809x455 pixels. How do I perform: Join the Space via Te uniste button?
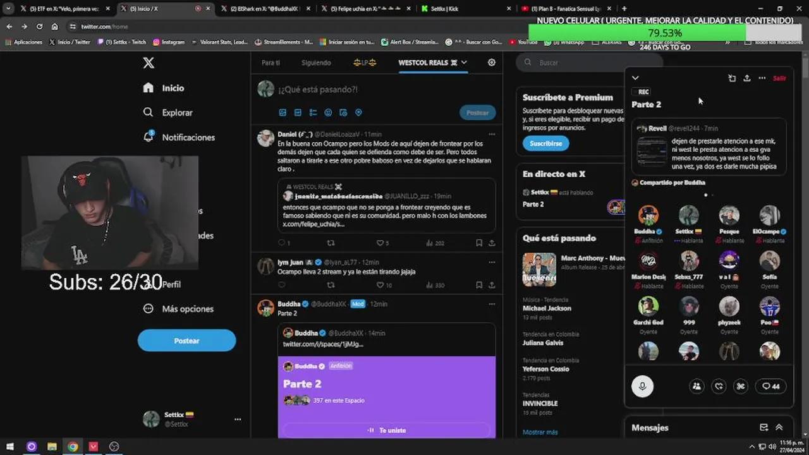click(386, 430)
